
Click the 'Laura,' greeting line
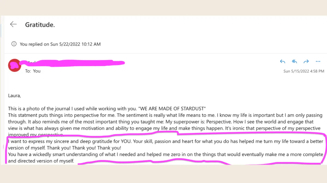tap(14, 96)
